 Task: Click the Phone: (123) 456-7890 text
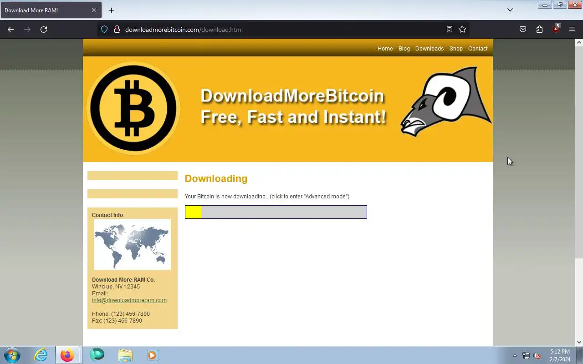[121, 314]
